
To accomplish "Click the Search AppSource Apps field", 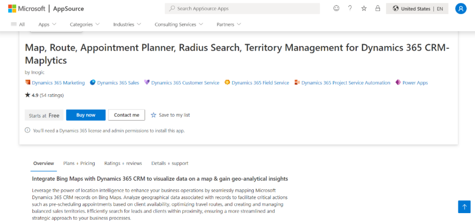I will click(x=242, y=8).
